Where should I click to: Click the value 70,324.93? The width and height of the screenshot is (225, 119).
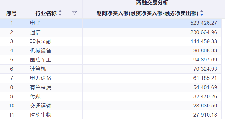tap(205, 69)
